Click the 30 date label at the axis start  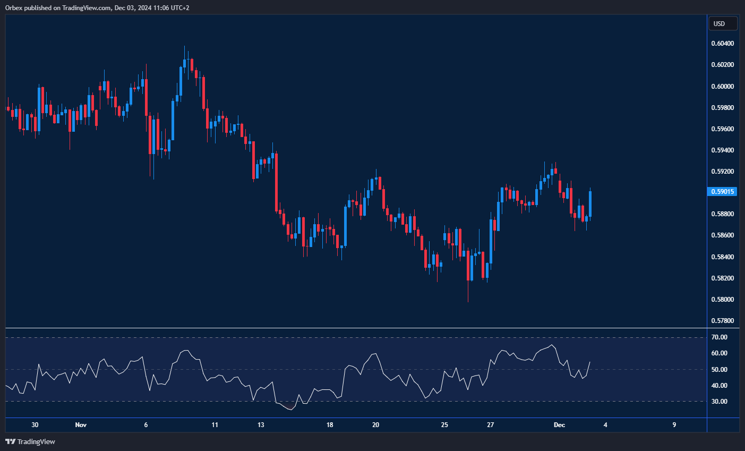[35, 425]
